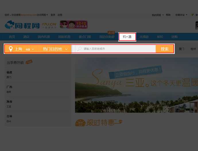Select the 机+酒 navigation tab
This screenshot has height=151, width=198.
tap(127, 37)
